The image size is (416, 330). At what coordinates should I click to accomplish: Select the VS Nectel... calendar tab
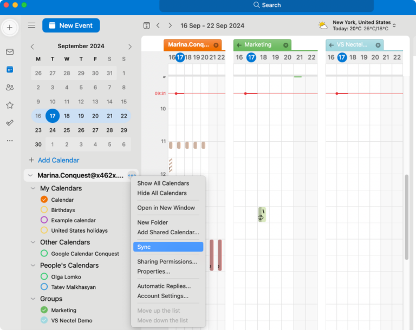tap(354, 45)
